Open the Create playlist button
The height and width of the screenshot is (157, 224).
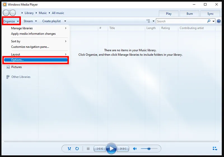(x=52, y=21)
